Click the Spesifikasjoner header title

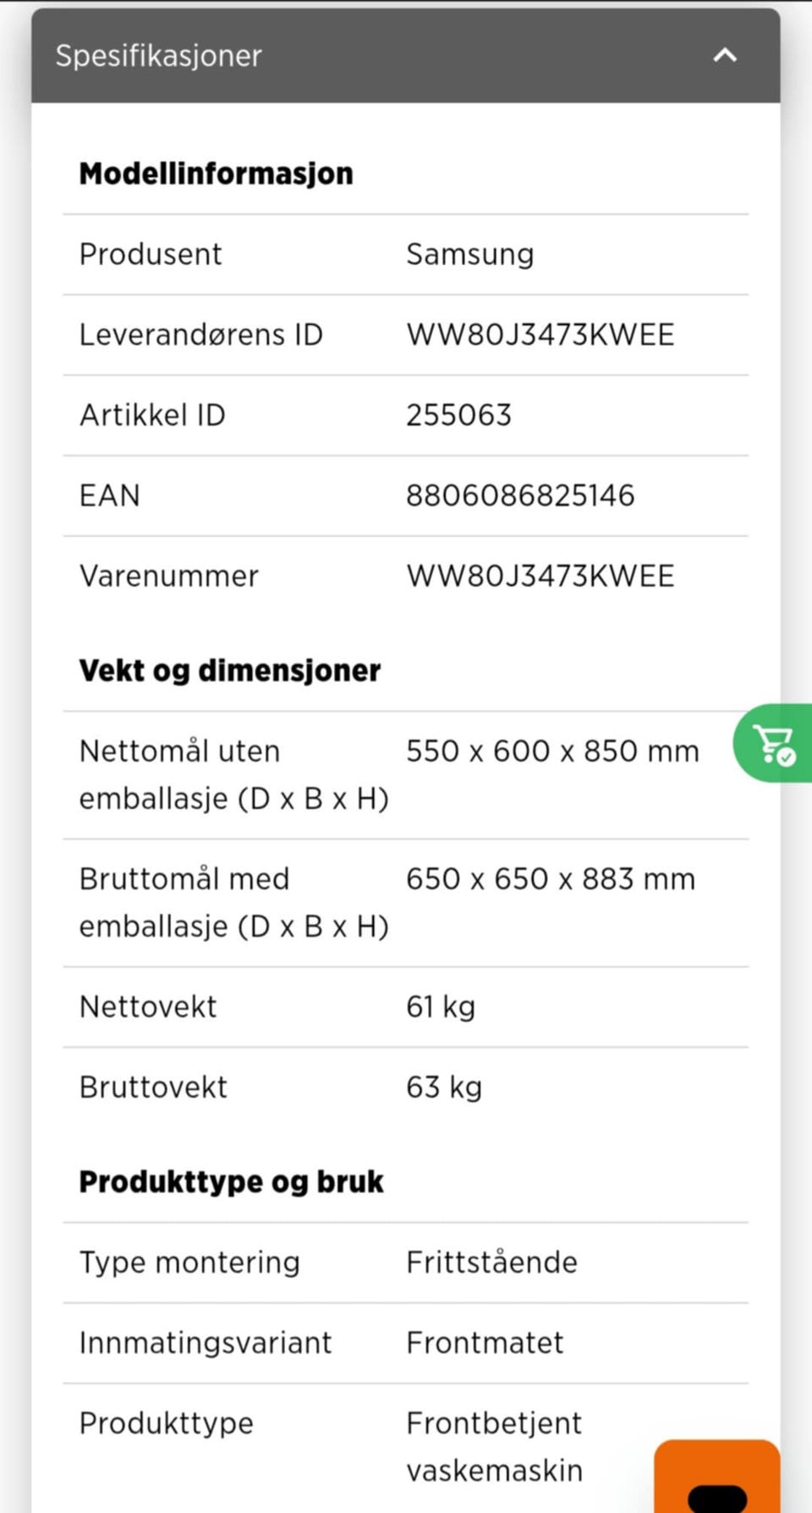(x=158, y=56)
